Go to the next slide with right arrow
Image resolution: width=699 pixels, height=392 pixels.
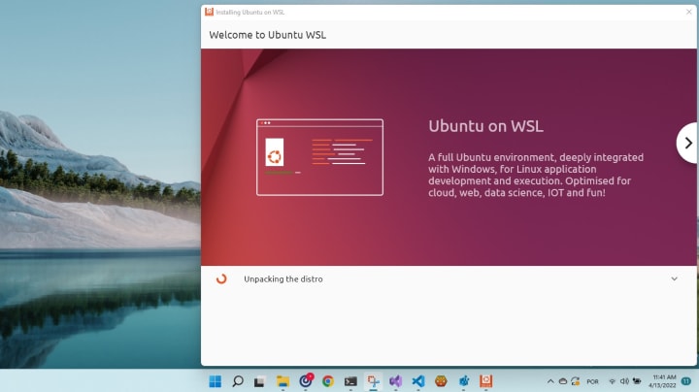pos(688,143)
